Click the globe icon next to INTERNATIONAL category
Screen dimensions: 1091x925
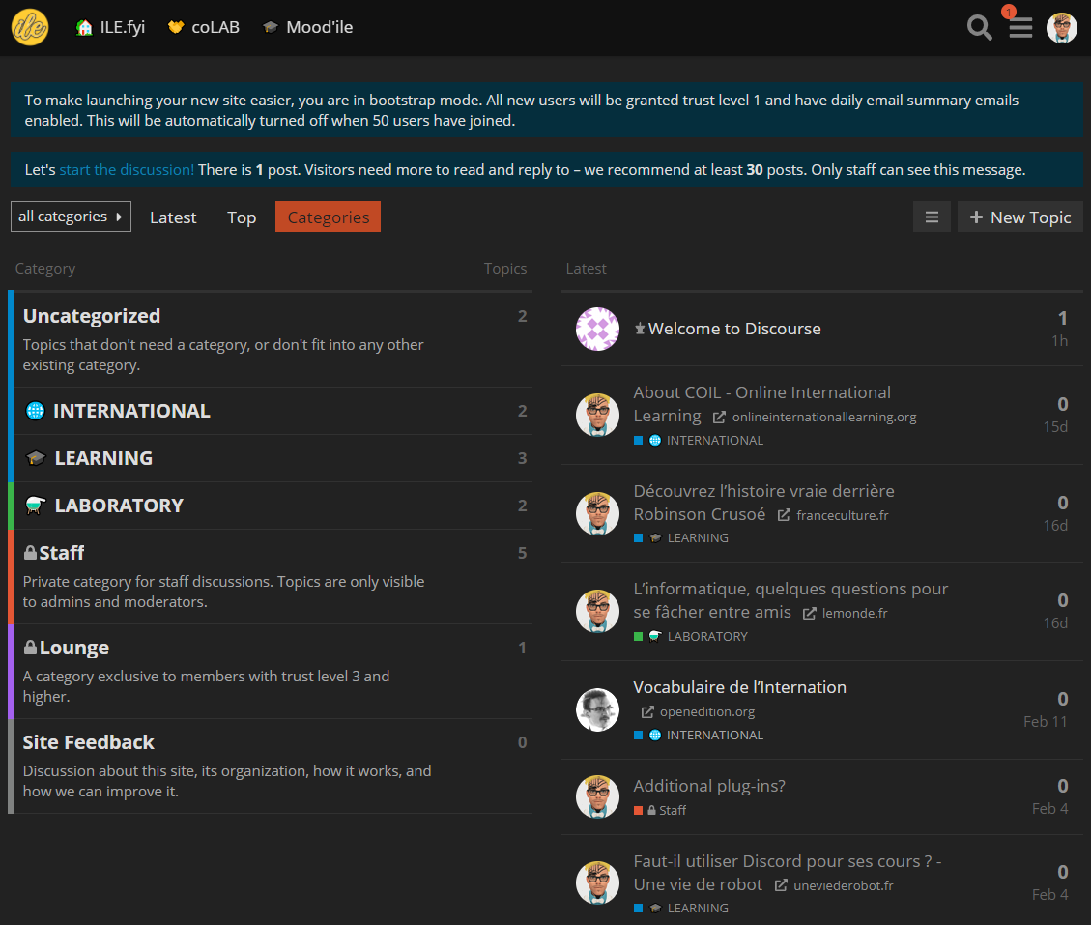(x=35, y=411)
